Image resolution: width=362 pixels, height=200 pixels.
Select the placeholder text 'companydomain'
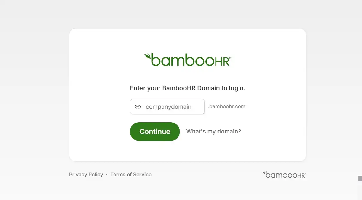tap(168, 106)
